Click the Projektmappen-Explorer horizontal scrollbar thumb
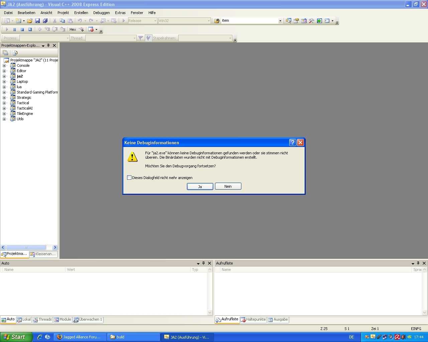Image resolution: width=428 pixels, height=342 pixels. tap(26, 247)
